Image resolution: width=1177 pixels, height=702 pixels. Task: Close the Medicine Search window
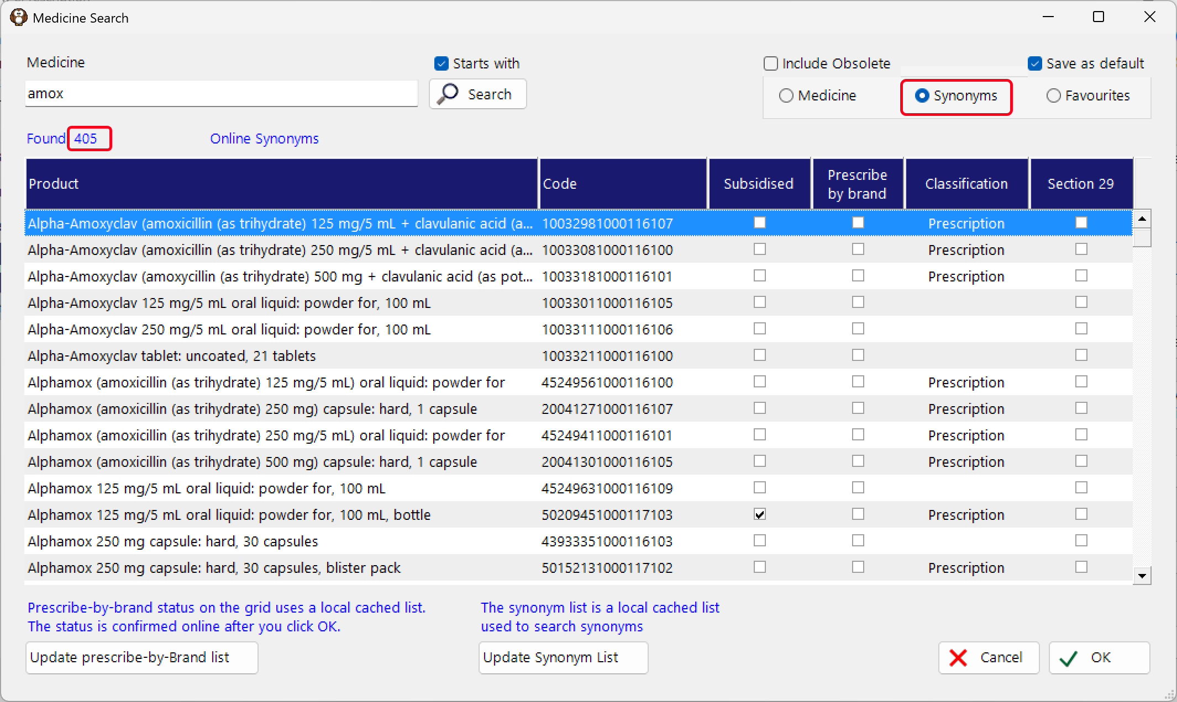pos(1149,17)
